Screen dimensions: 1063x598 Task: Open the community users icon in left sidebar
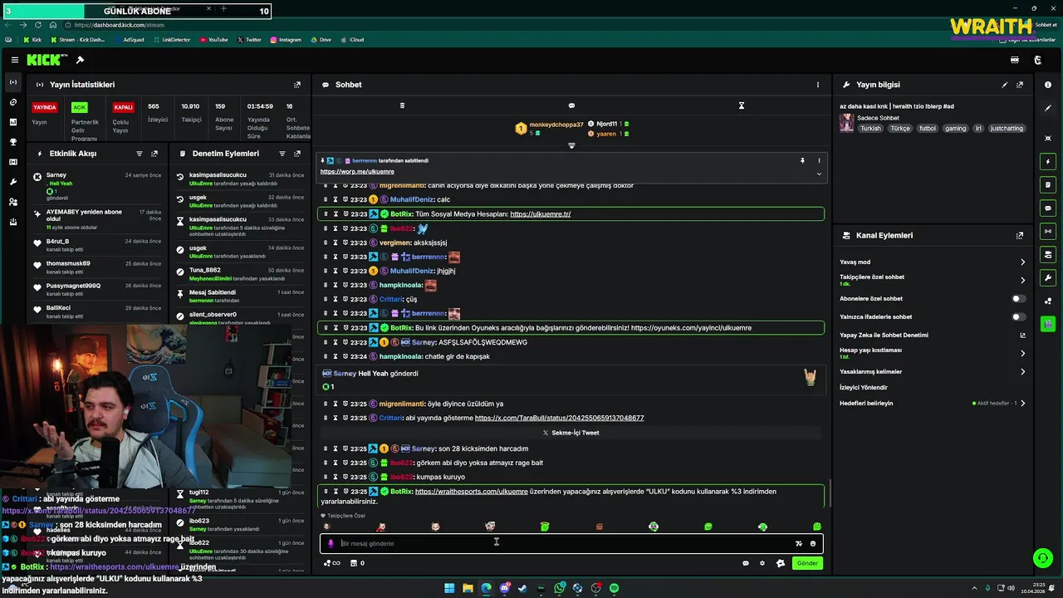(x=12, y=202)
